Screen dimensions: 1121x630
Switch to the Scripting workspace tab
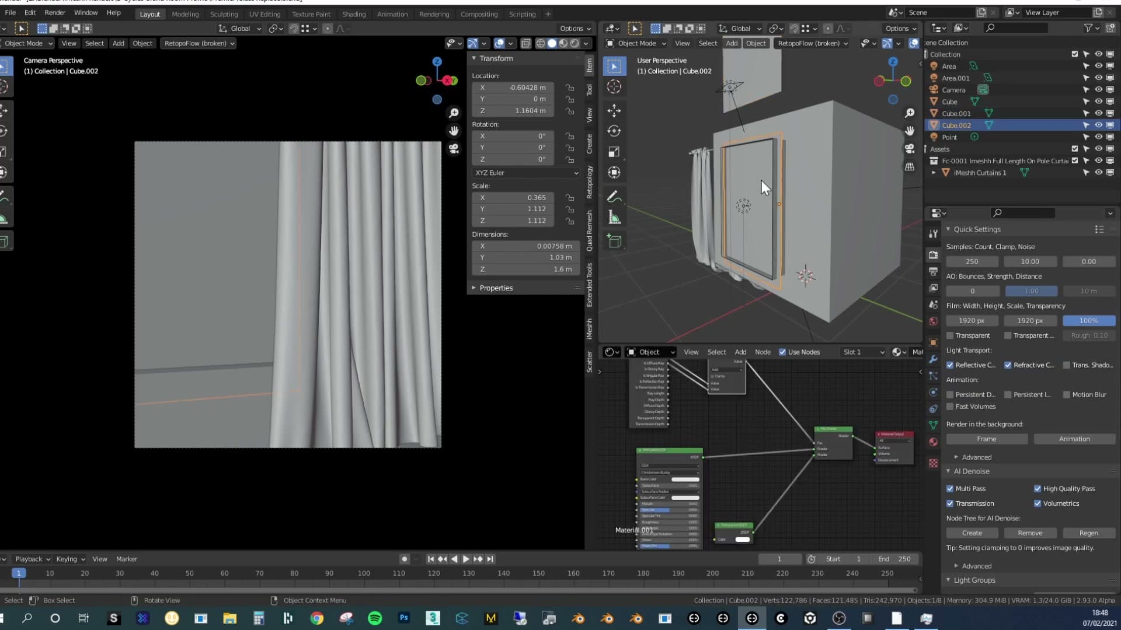point(522,14)
